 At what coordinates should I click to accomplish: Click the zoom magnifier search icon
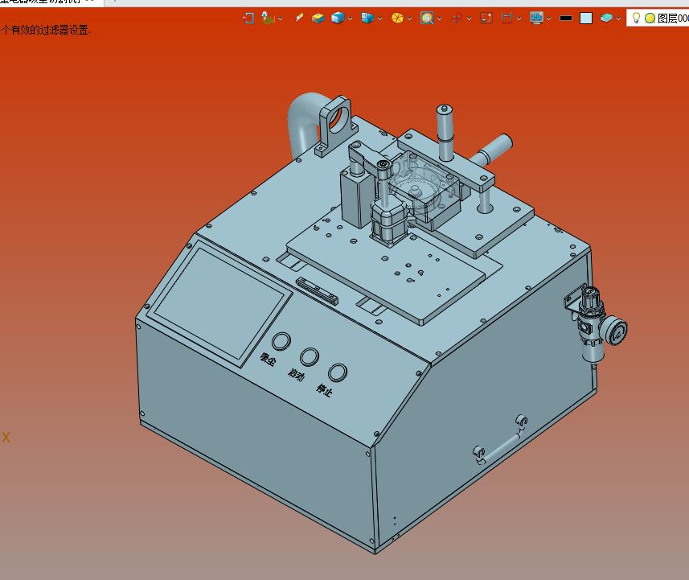(x=427, y=18)
